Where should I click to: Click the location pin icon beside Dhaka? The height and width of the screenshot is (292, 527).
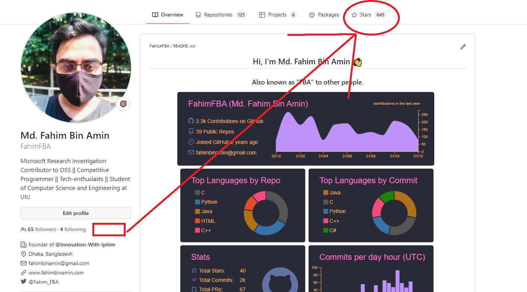[x=24, y=254]
